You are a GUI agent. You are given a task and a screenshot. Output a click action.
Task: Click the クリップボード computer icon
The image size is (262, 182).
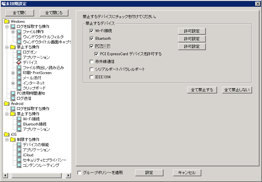[19, 88]
